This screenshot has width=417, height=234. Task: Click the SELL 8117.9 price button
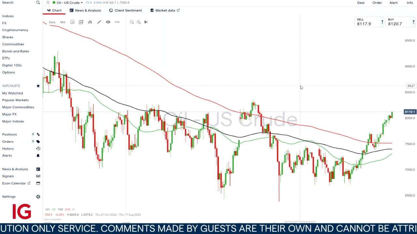369,22
